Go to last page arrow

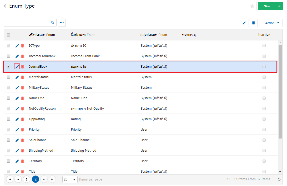[52, 179]
